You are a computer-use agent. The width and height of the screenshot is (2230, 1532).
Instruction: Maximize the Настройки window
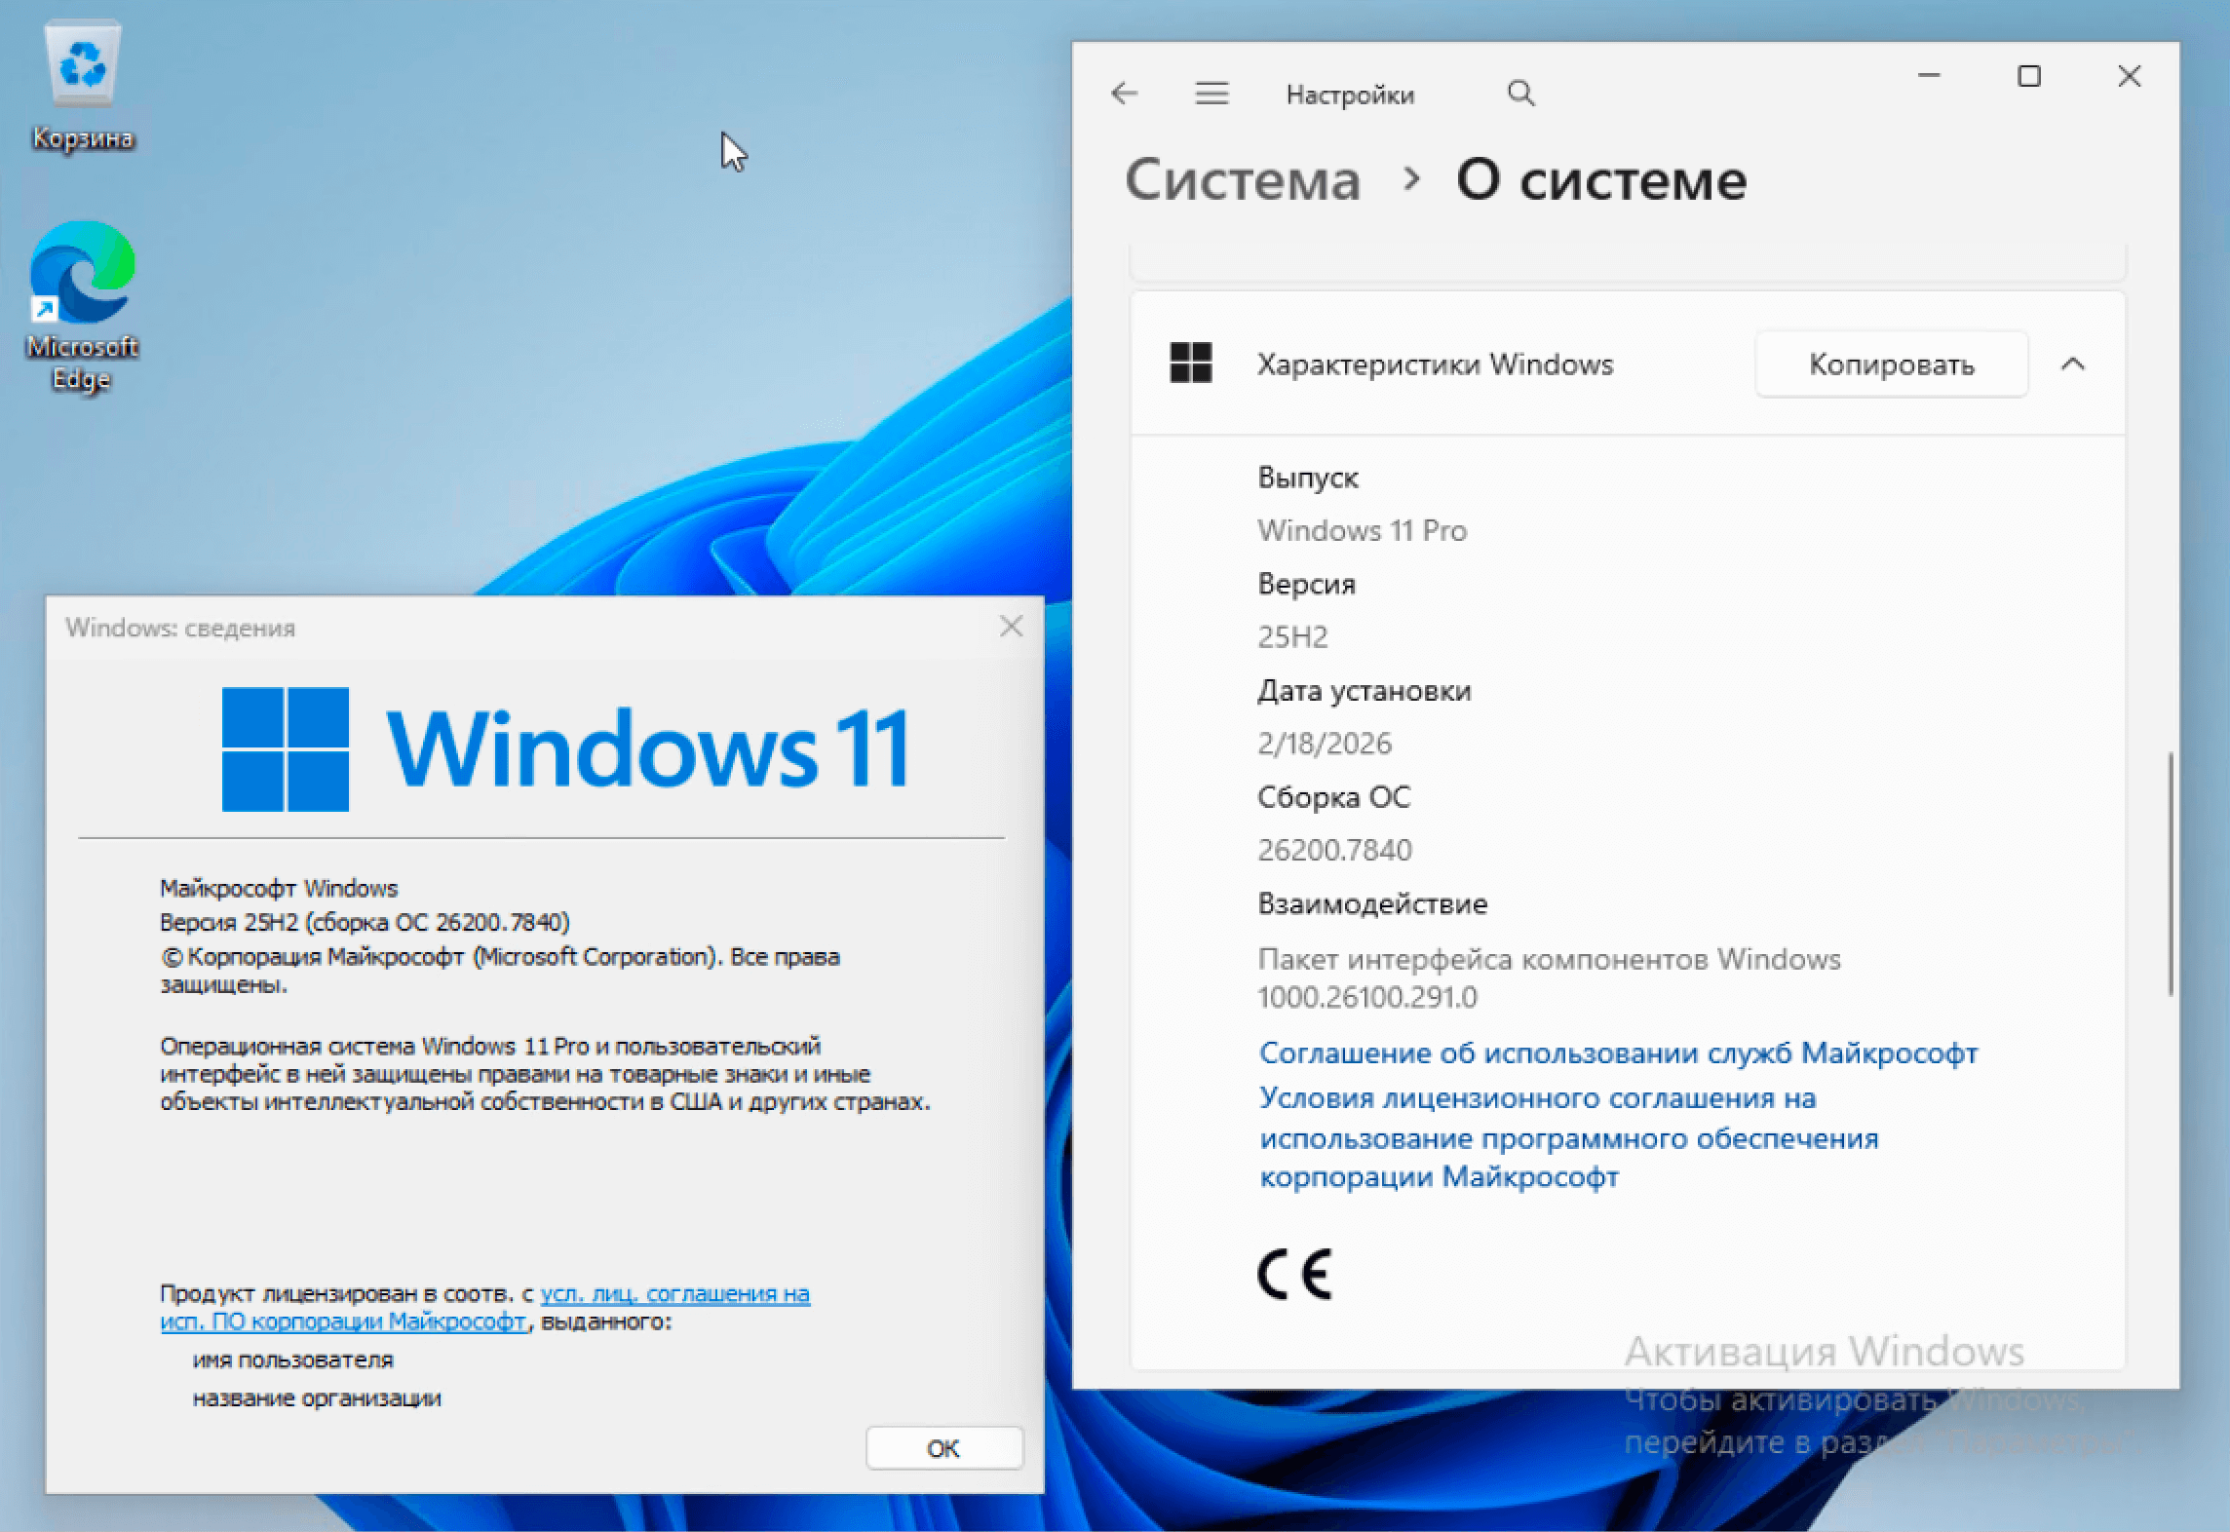[2029, 76]
